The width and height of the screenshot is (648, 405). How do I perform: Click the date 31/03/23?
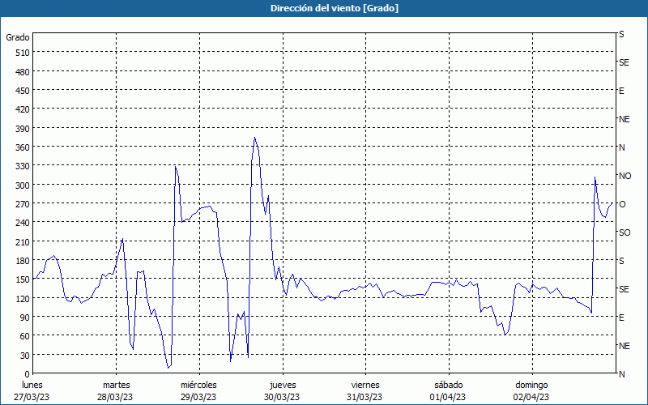(x=364, y=397)
